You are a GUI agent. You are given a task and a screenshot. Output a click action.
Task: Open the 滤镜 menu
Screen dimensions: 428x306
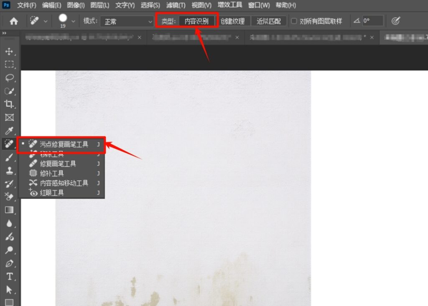[x=176, y=5]
